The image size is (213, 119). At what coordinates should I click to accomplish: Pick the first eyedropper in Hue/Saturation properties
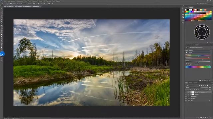tap(186, 64)
